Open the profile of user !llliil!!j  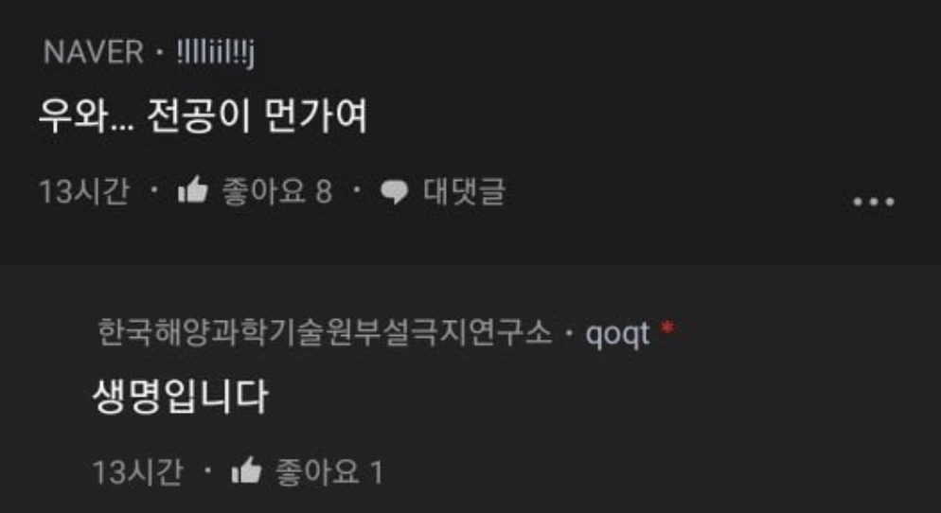click(x=216, y=53)
